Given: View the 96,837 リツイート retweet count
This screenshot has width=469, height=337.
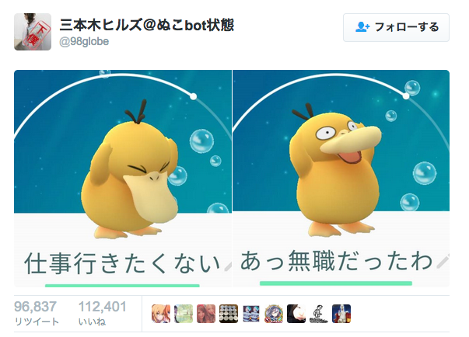Looking at the screenshot, I should click(37, 313).
